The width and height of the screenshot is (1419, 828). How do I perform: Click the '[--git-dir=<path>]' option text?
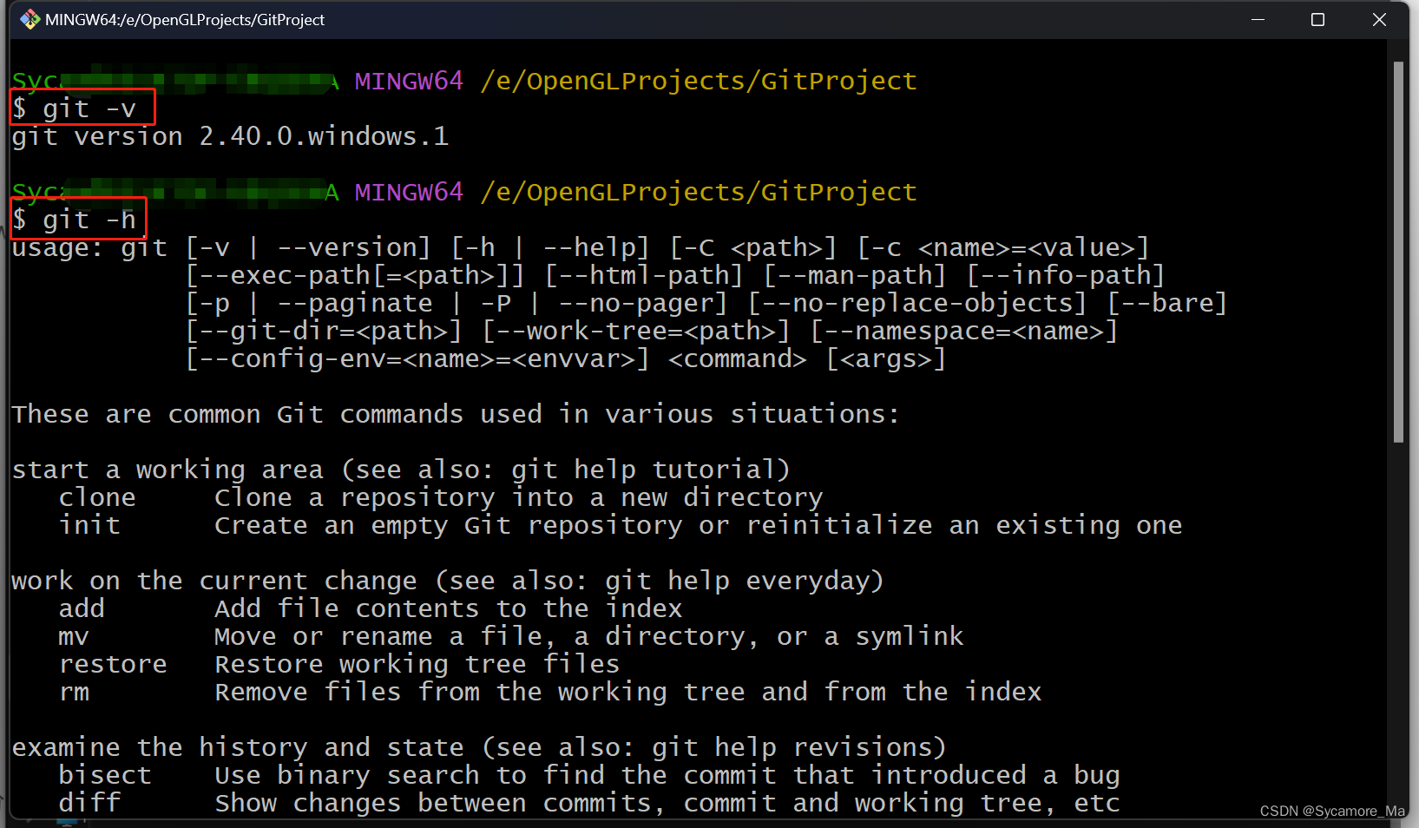point(324,331)
